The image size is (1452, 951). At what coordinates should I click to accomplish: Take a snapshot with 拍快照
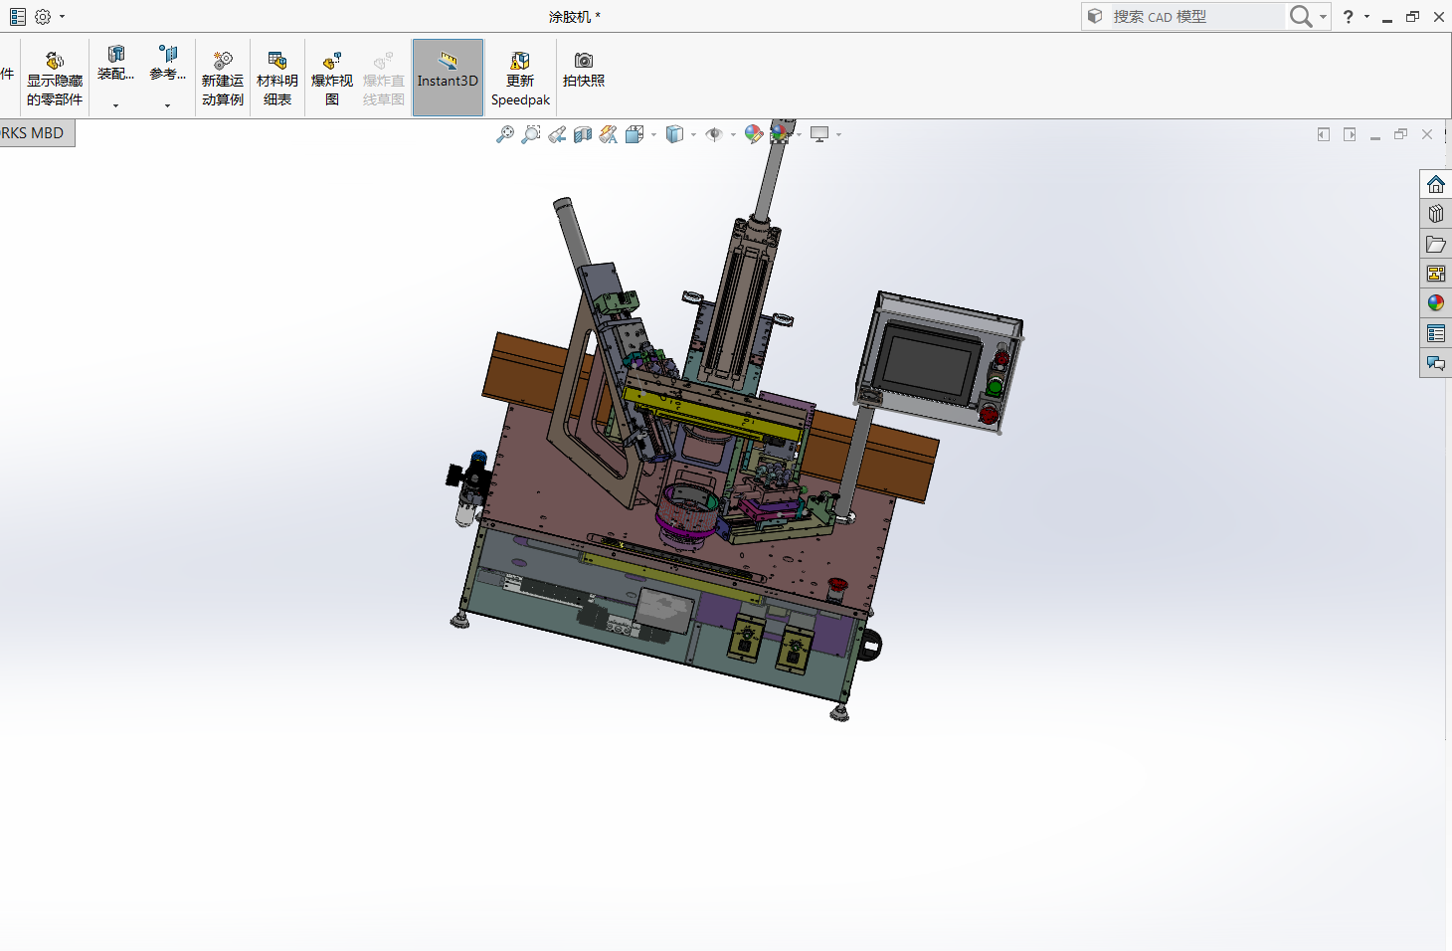584,70
